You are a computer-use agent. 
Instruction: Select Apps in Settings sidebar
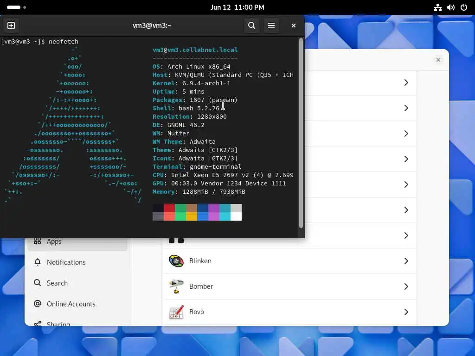(x=77, y=242)
